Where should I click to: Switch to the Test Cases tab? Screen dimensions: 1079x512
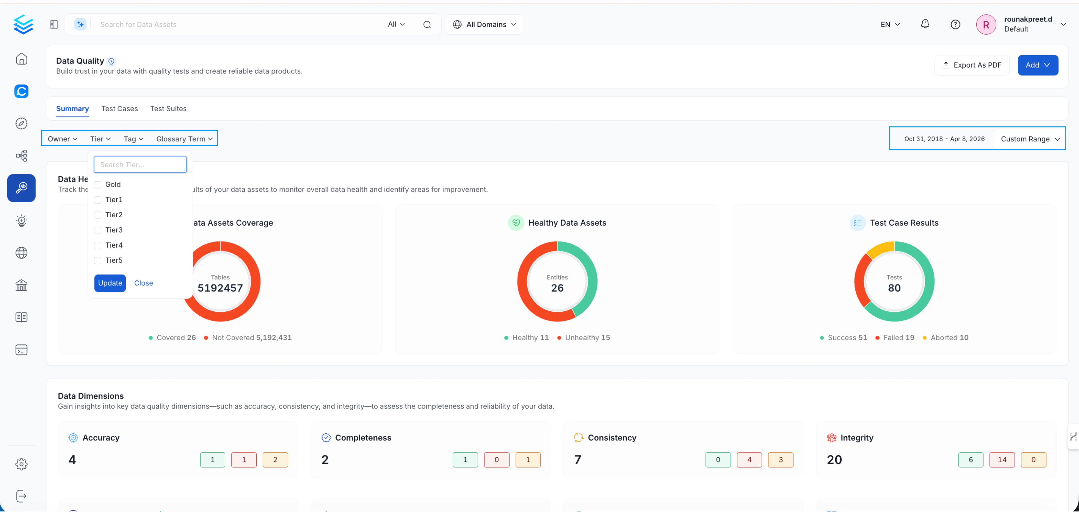119,109
